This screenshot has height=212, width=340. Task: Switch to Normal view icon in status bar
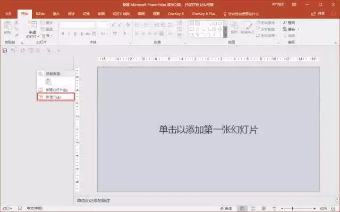click(x=242, y=208)
